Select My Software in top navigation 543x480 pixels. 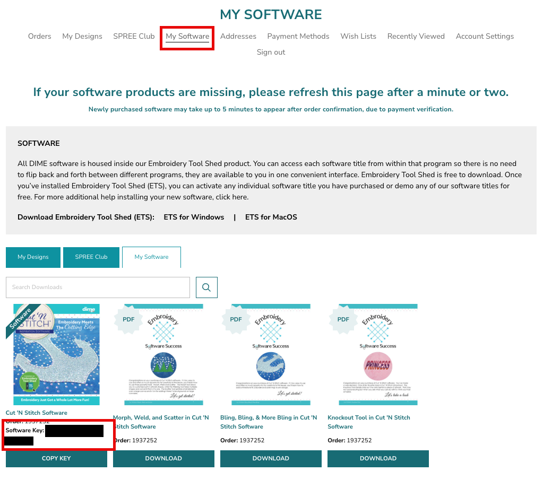(x=187, y=37)
